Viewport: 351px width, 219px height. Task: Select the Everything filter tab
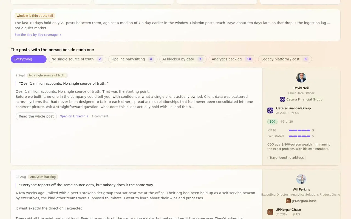(x=29, y=59)
